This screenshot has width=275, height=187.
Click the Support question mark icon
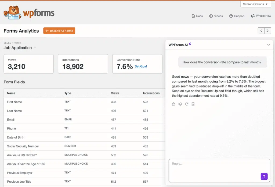[231, 16]
